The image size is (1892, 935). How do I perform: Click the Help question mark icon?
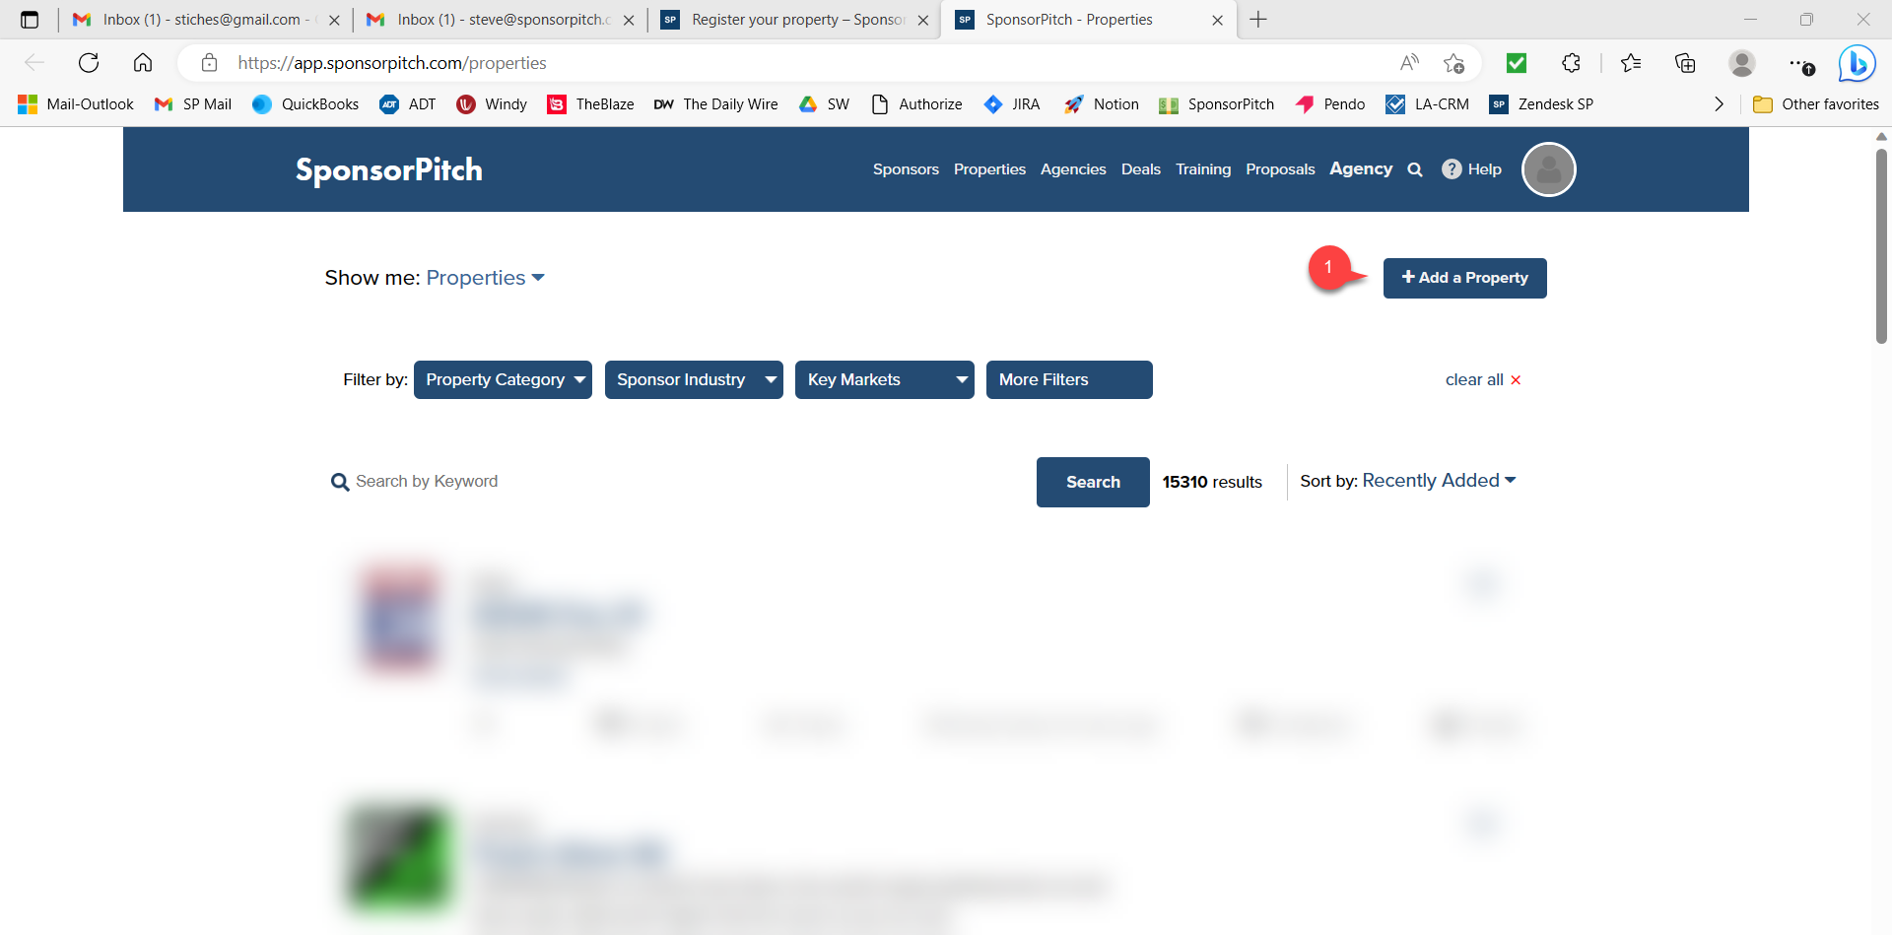coord(1452,169)
